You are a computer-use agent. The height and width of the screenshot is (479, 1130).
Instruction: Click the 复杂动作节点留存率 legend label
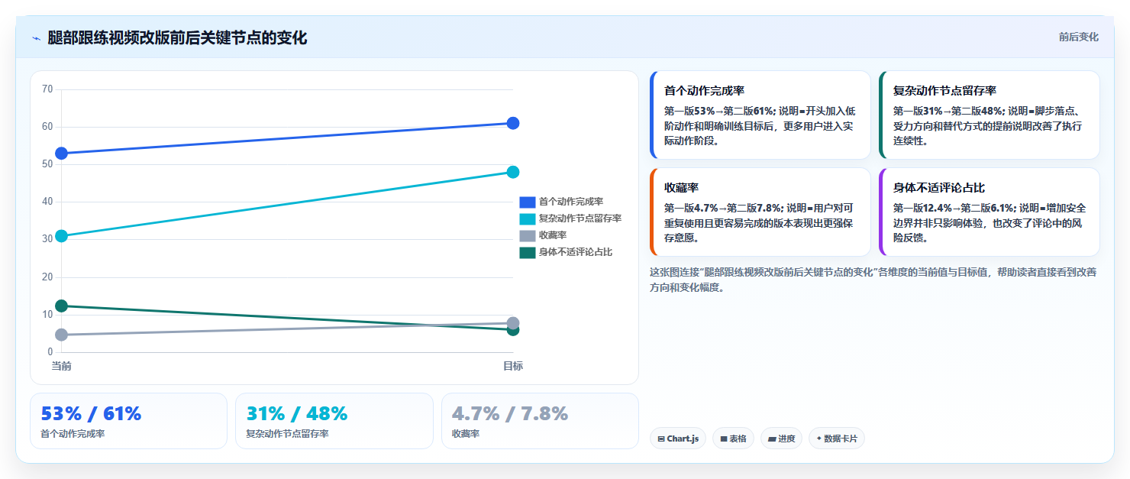580,218
